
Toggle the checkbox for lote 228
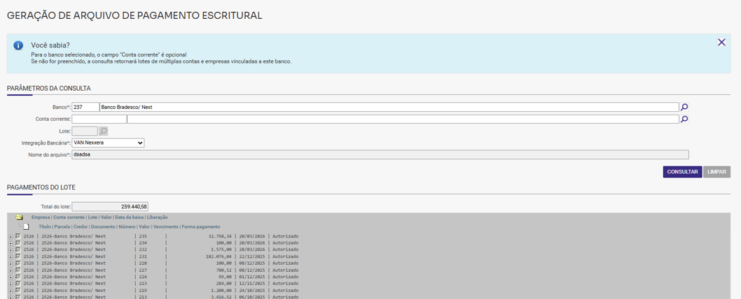coord(18,263)
